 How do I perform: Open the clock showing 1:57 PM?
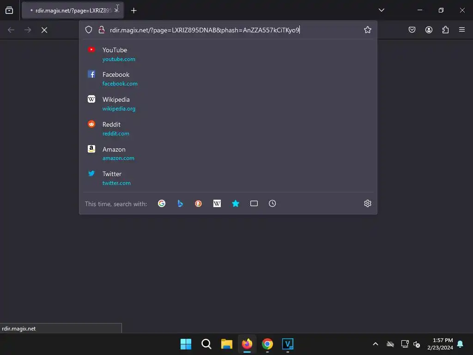[x=440, y=344]
